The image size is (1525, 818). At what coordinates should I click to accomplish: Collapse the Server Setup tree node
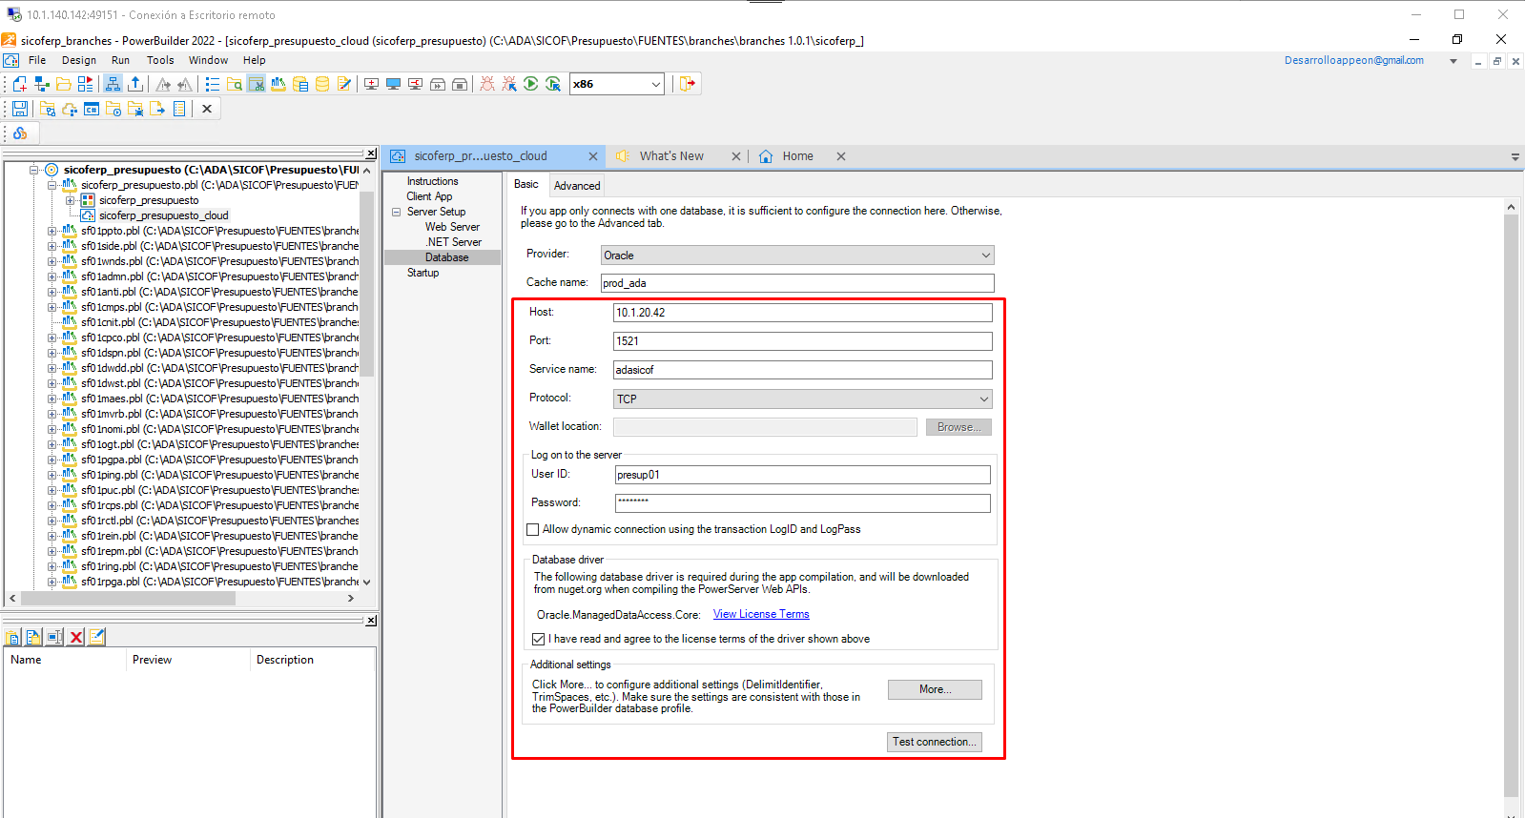click(x=396, y=212)
